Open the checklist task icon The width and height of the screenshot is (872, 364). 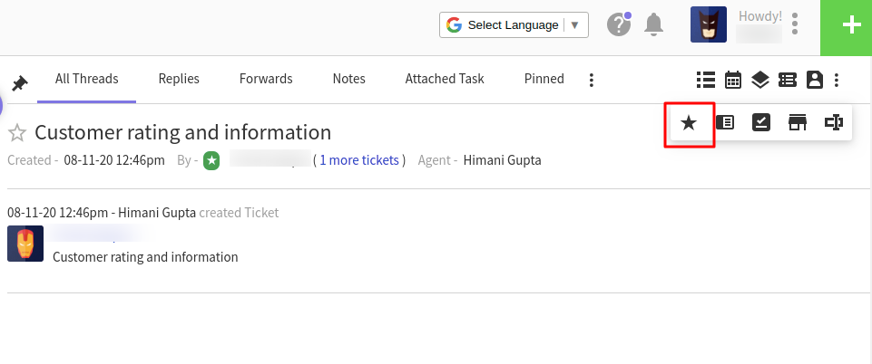(x=760, y=122)
